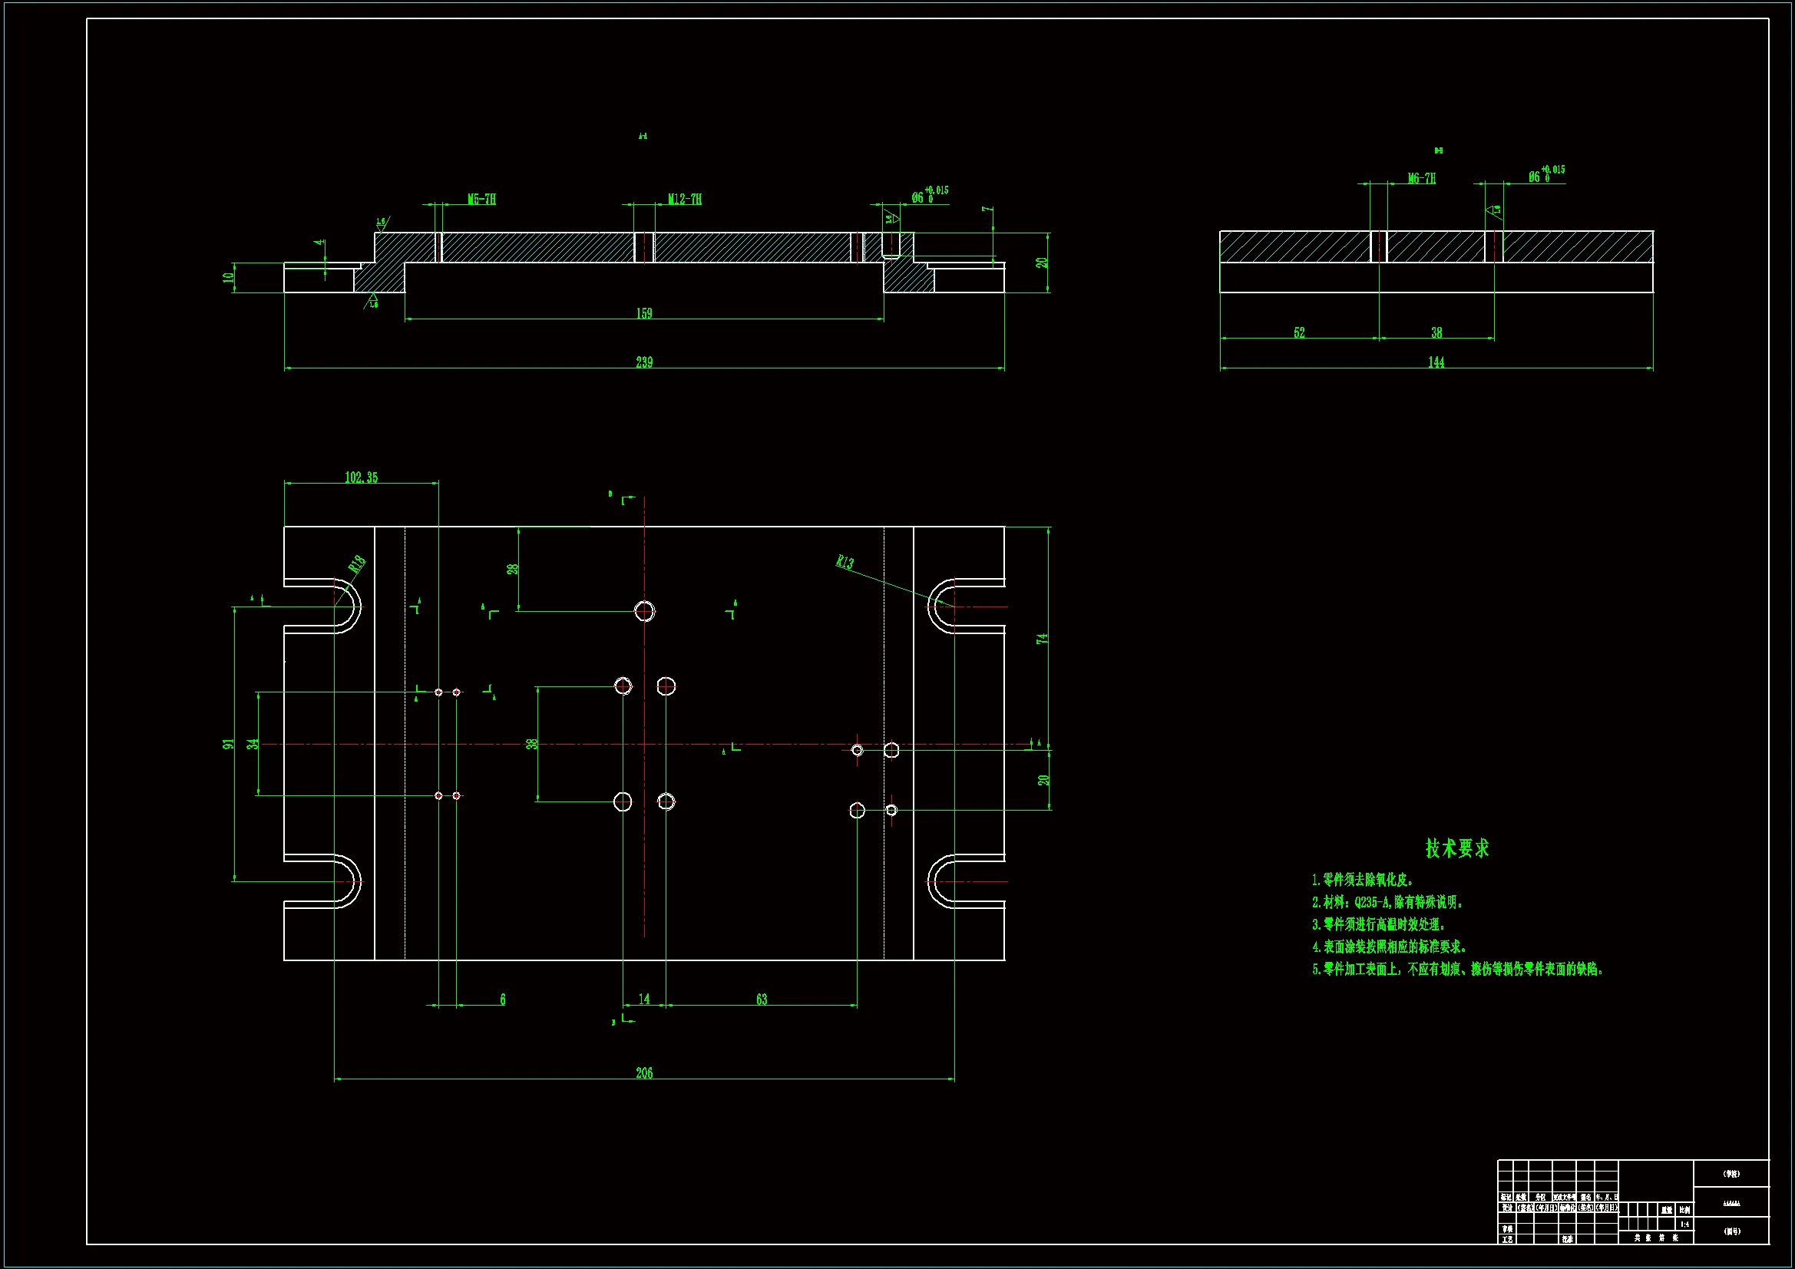Screen dimensions: 1795x1269
Task: Click the 1:4 scale cell in title block
Action: tap(1684, 1224)
